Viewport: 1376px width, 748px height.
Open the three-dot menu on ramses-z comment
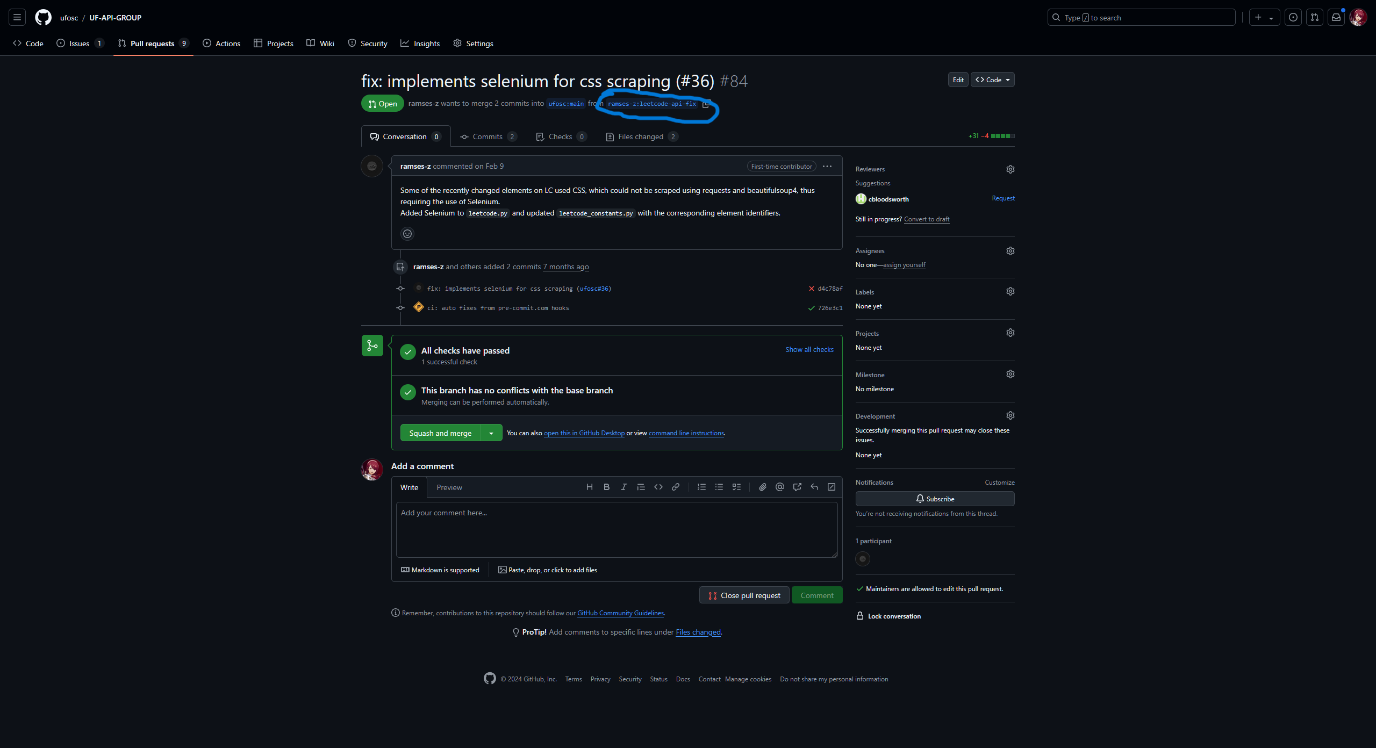click(827, 167)
